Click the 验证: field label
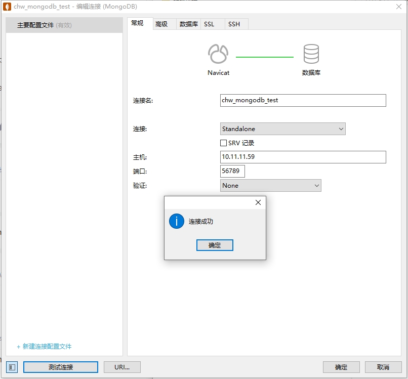 (x=140, y=186)
